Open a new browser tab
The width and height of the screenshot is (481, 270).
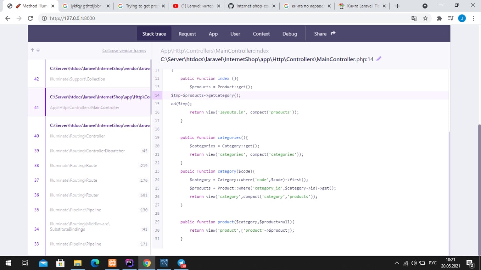(398, 6)
